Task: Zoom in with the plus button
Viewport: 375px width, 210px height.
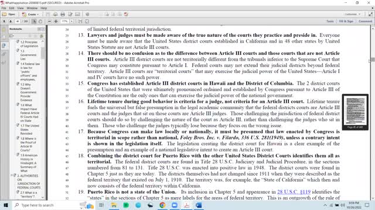Action: tap(56, 22)
